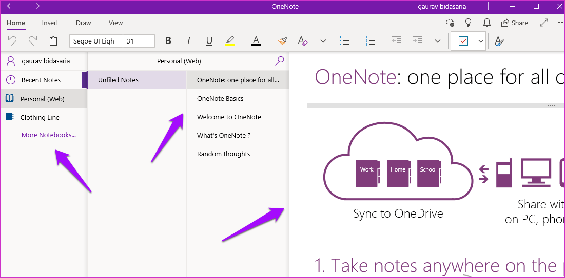Open the tags dropdown arrow
565x278 pixels.
[x=481, y=41]
